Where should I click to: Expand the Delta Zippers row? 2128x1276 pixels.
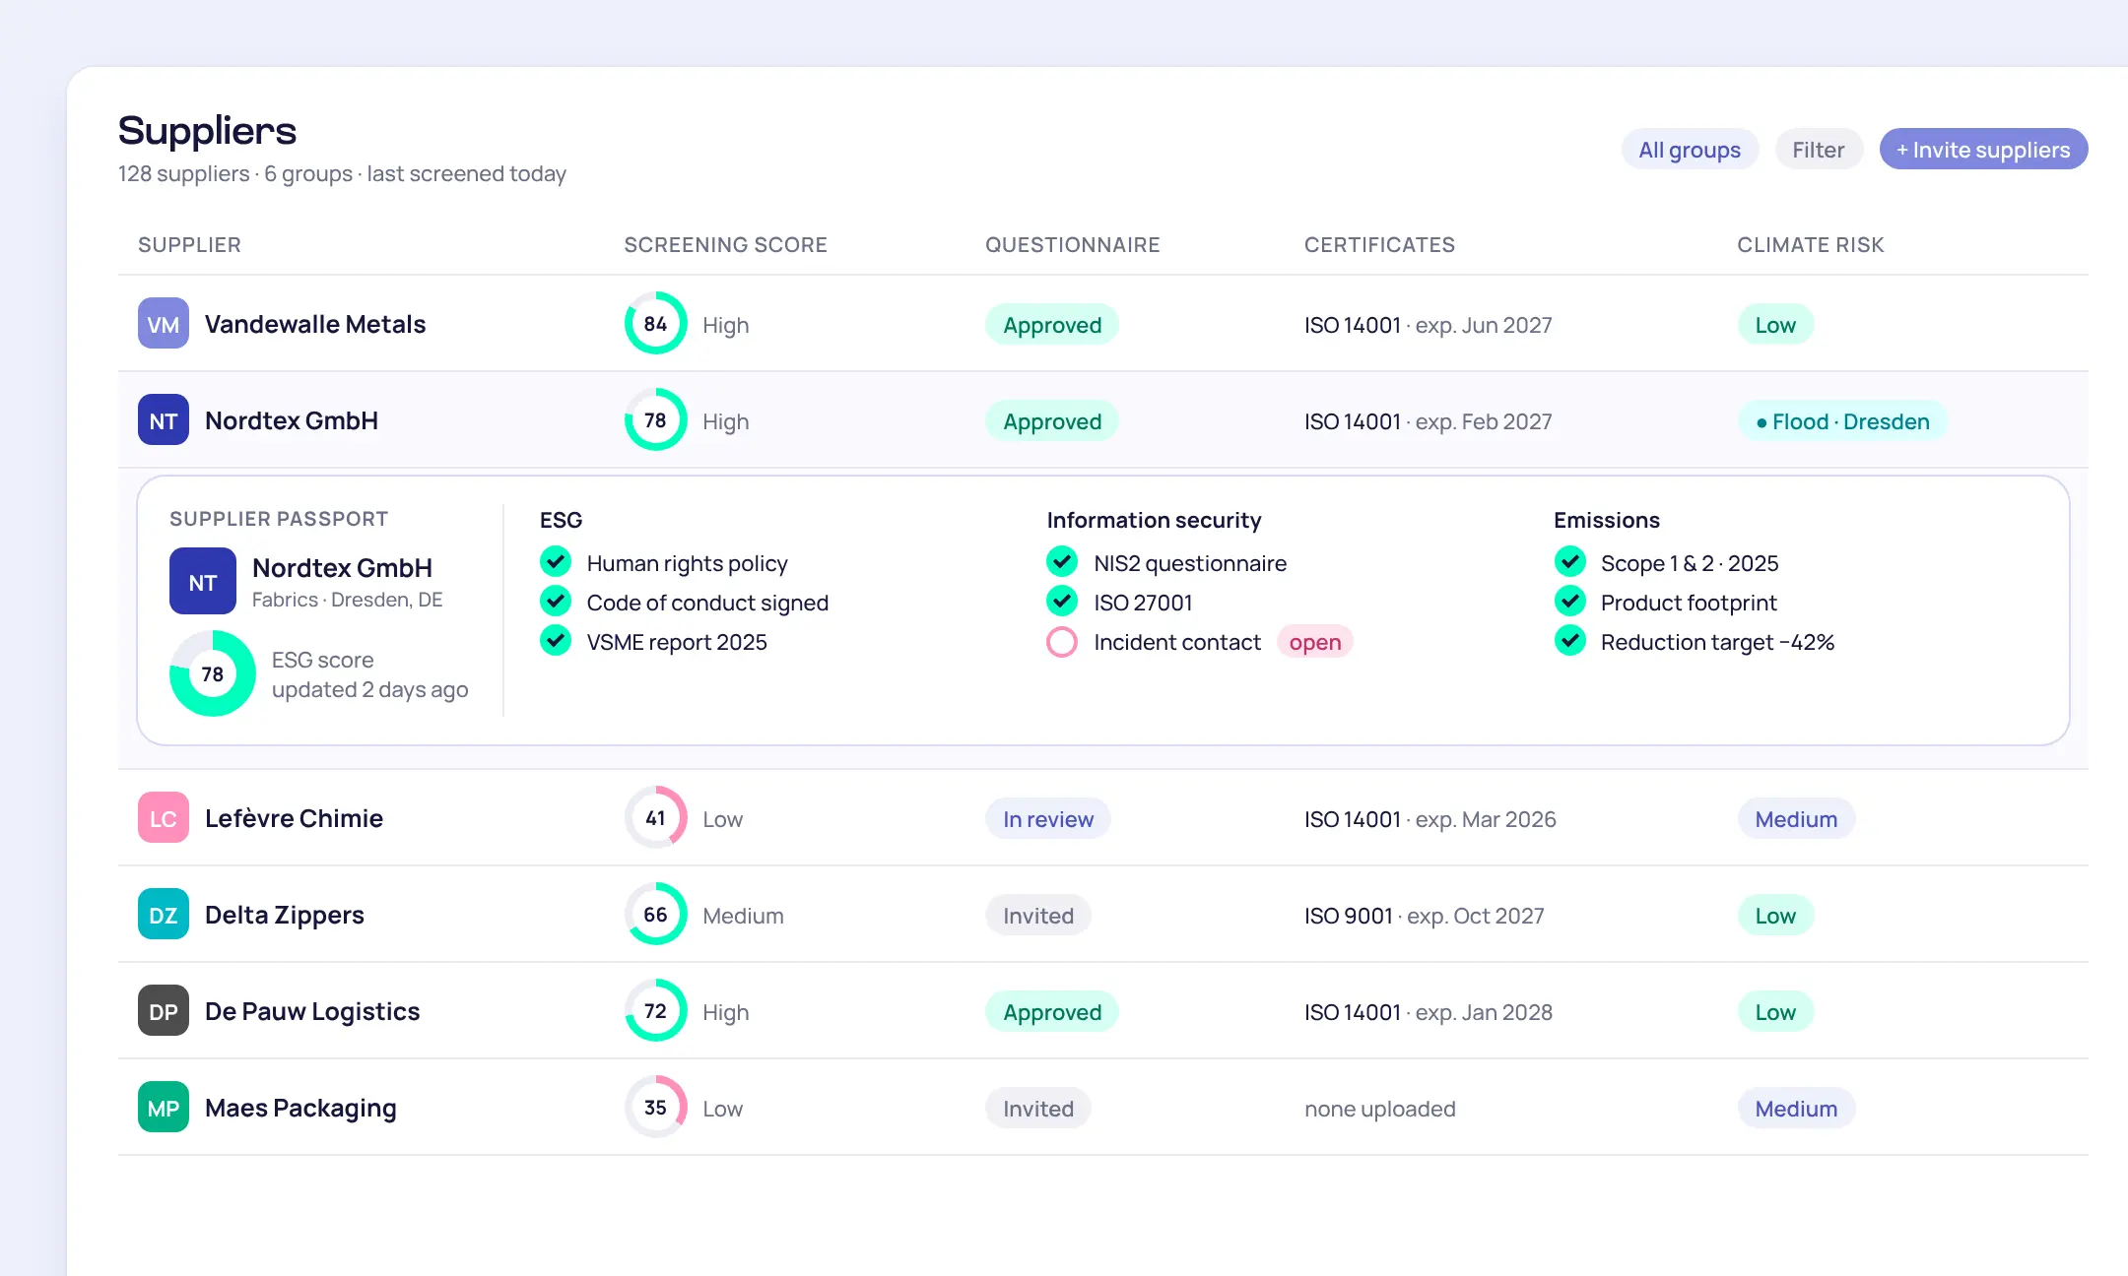(x=1103, y=915)
